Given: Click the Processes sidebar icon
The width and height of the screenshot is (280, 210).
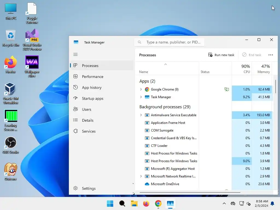Looking at the screenshot, I should [x=75, y=65].
